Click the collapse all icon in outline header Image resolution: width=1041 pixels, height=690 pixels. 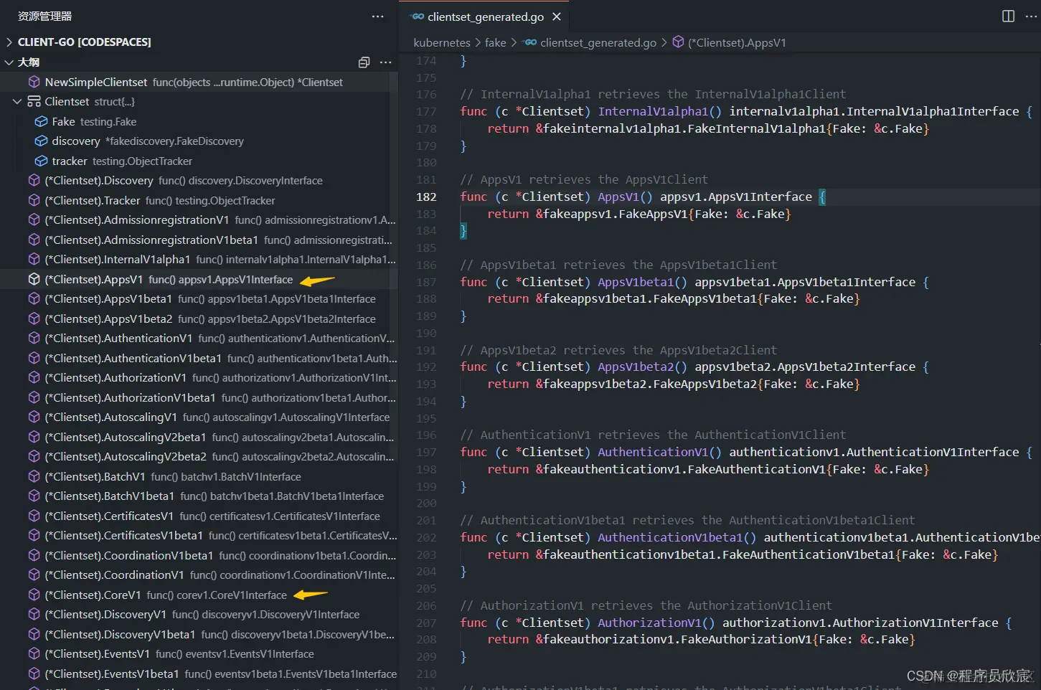coord(364,62)
